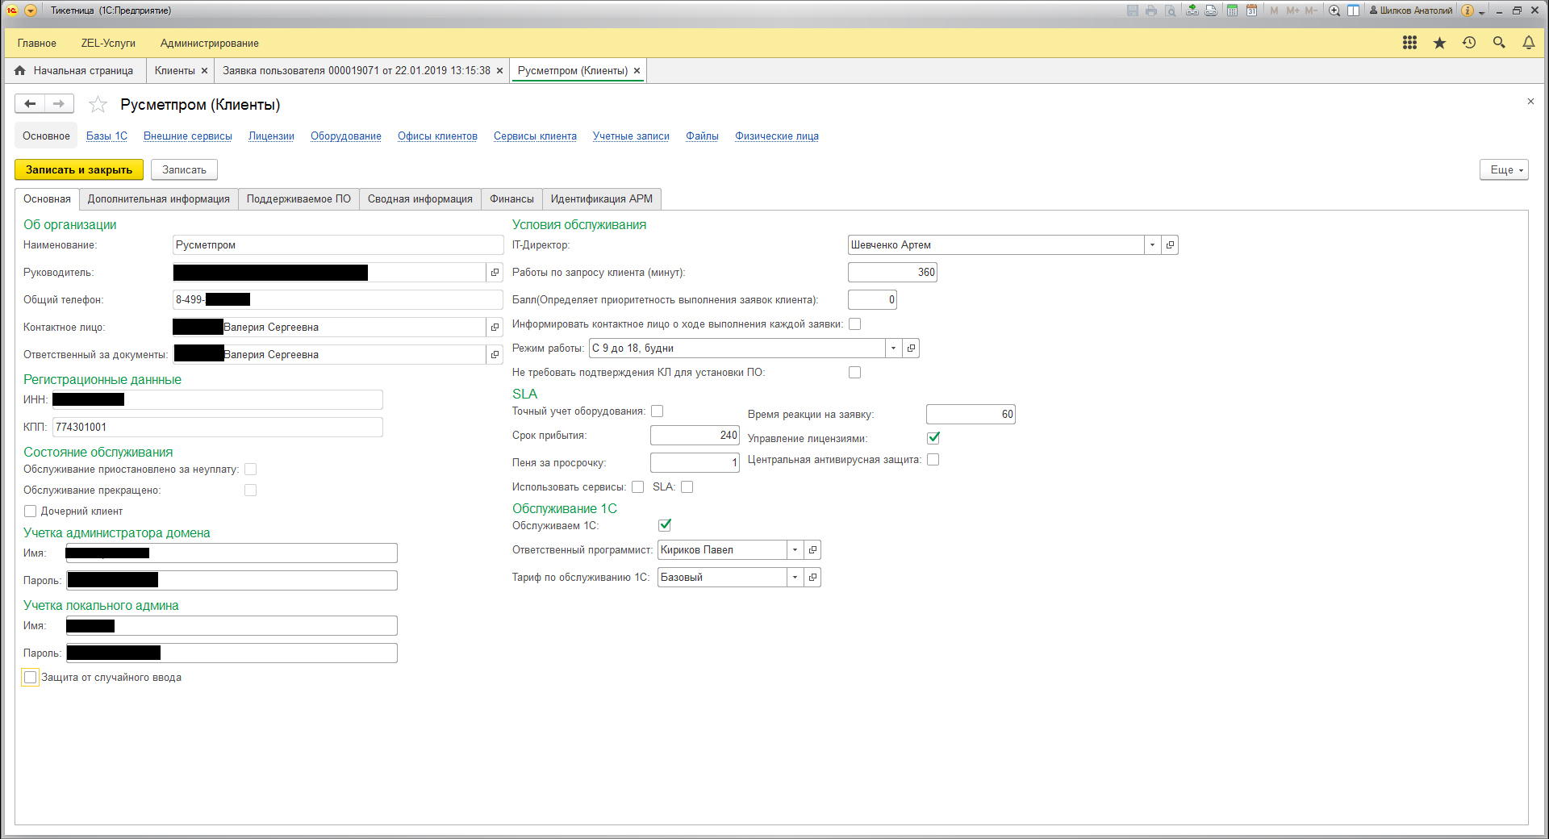Screen dimensions: 1549x839
Task: Enable Защита от случайного ввода checkbox
Action: [x=31, y=678]
